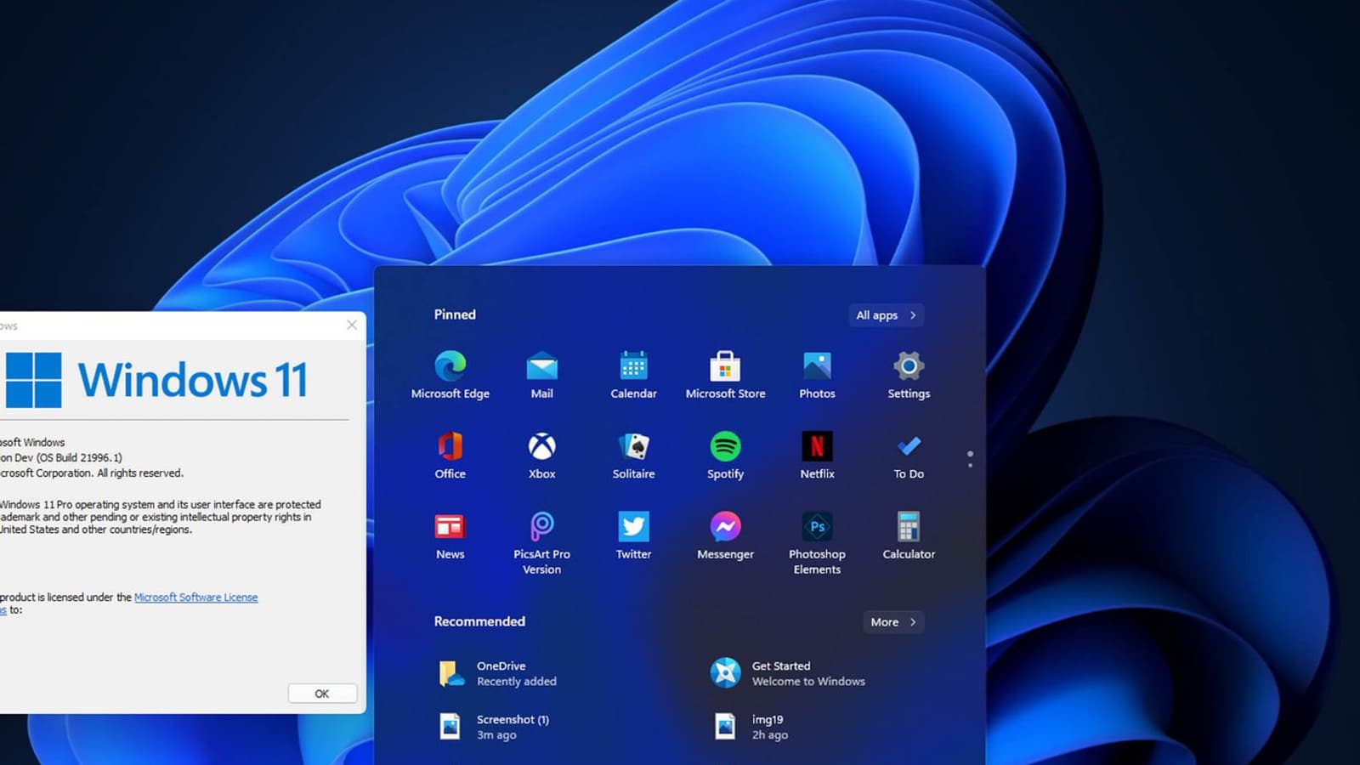Open Get Started welcome item
1360x765 pixels.
[x=787, y=673]
